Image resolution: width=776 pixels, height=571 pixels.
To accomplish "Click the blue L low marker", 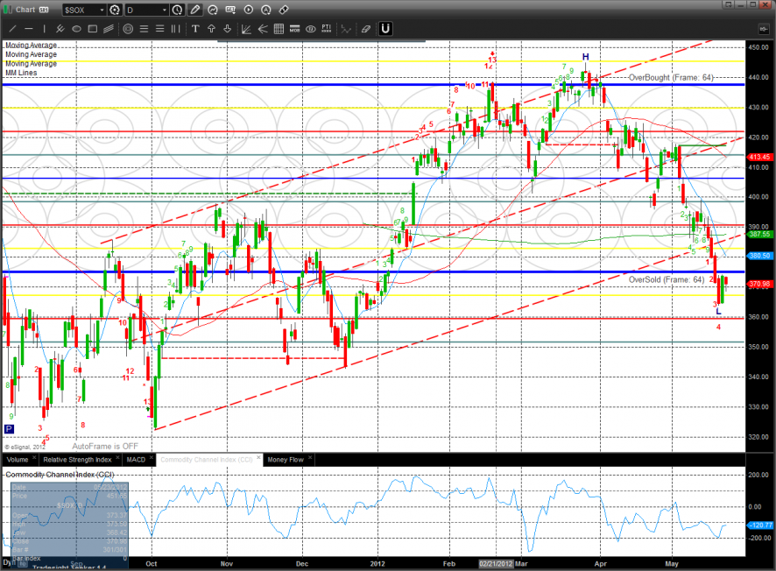I will 718,311.
